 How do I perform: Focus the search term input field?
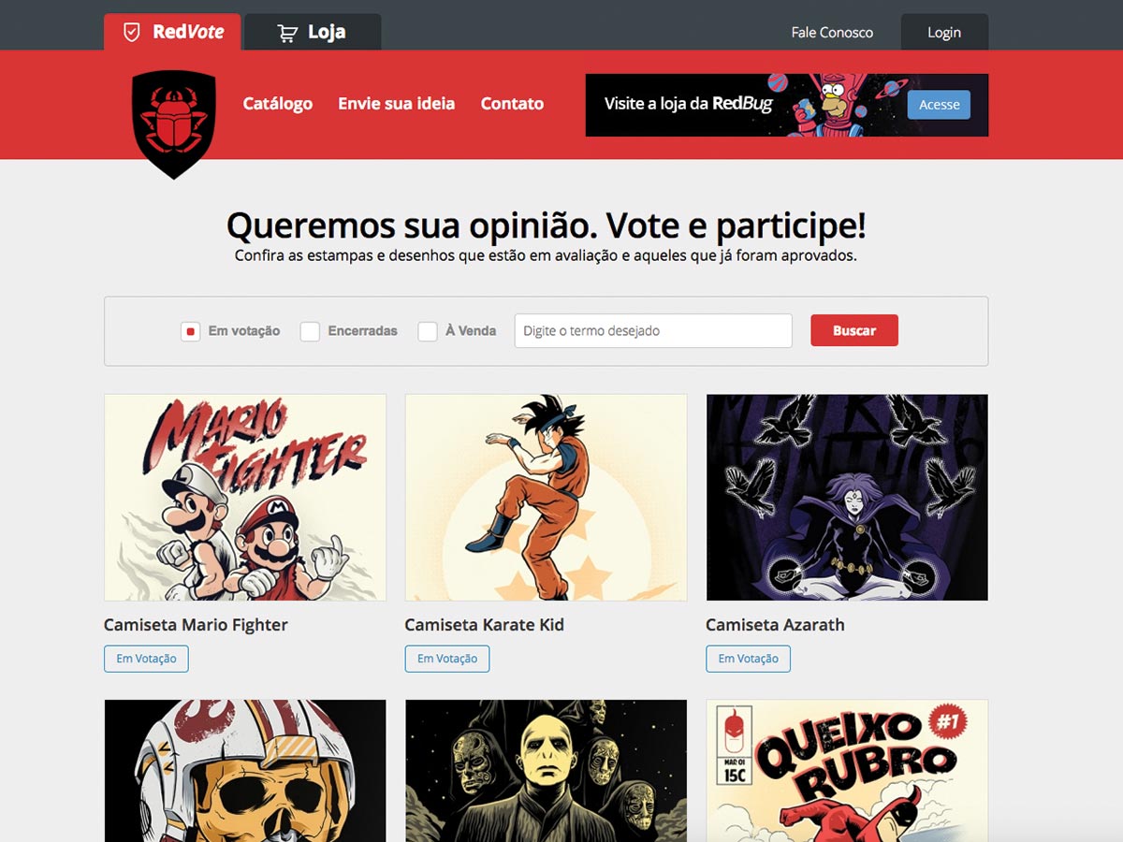(x=653, y=331)
